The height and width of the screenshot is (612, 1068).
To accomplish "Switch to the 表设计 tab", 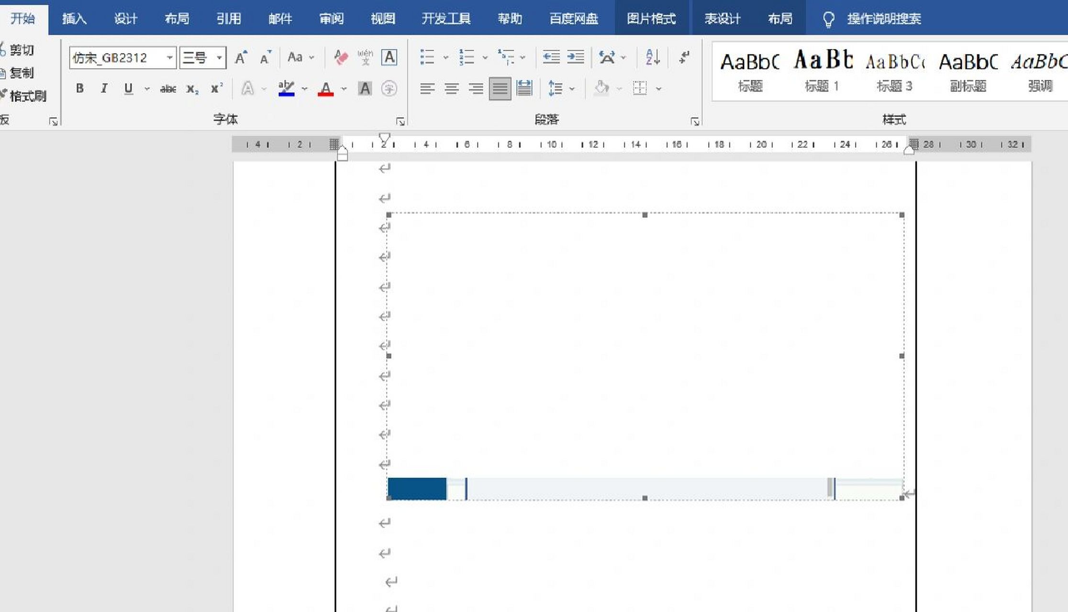I will (722, 19).
